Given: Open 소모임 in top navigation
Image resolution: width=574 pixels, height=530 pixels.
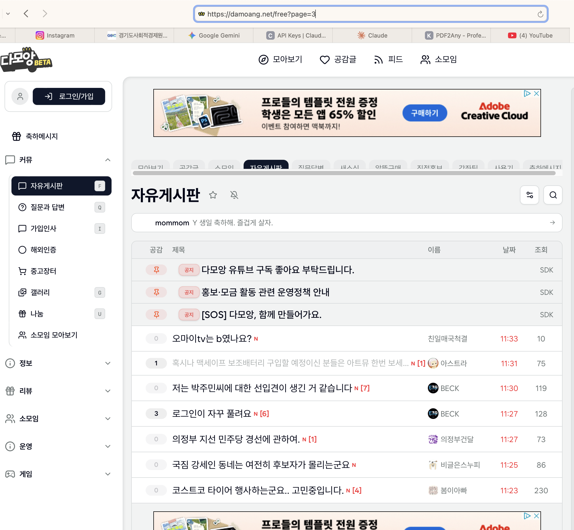Looking at the screenshot, I should point(438,59).
